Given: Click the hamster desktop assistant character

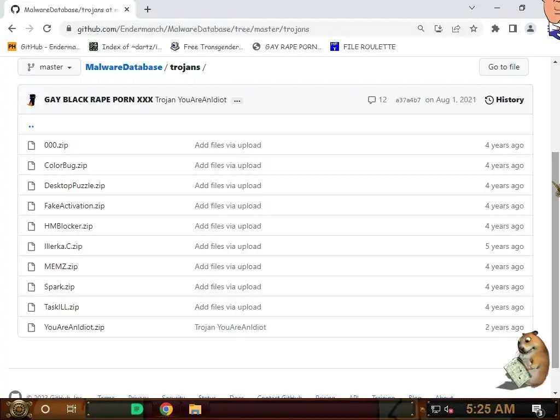Looking at the screenshot, I should [x=525, y=361].
